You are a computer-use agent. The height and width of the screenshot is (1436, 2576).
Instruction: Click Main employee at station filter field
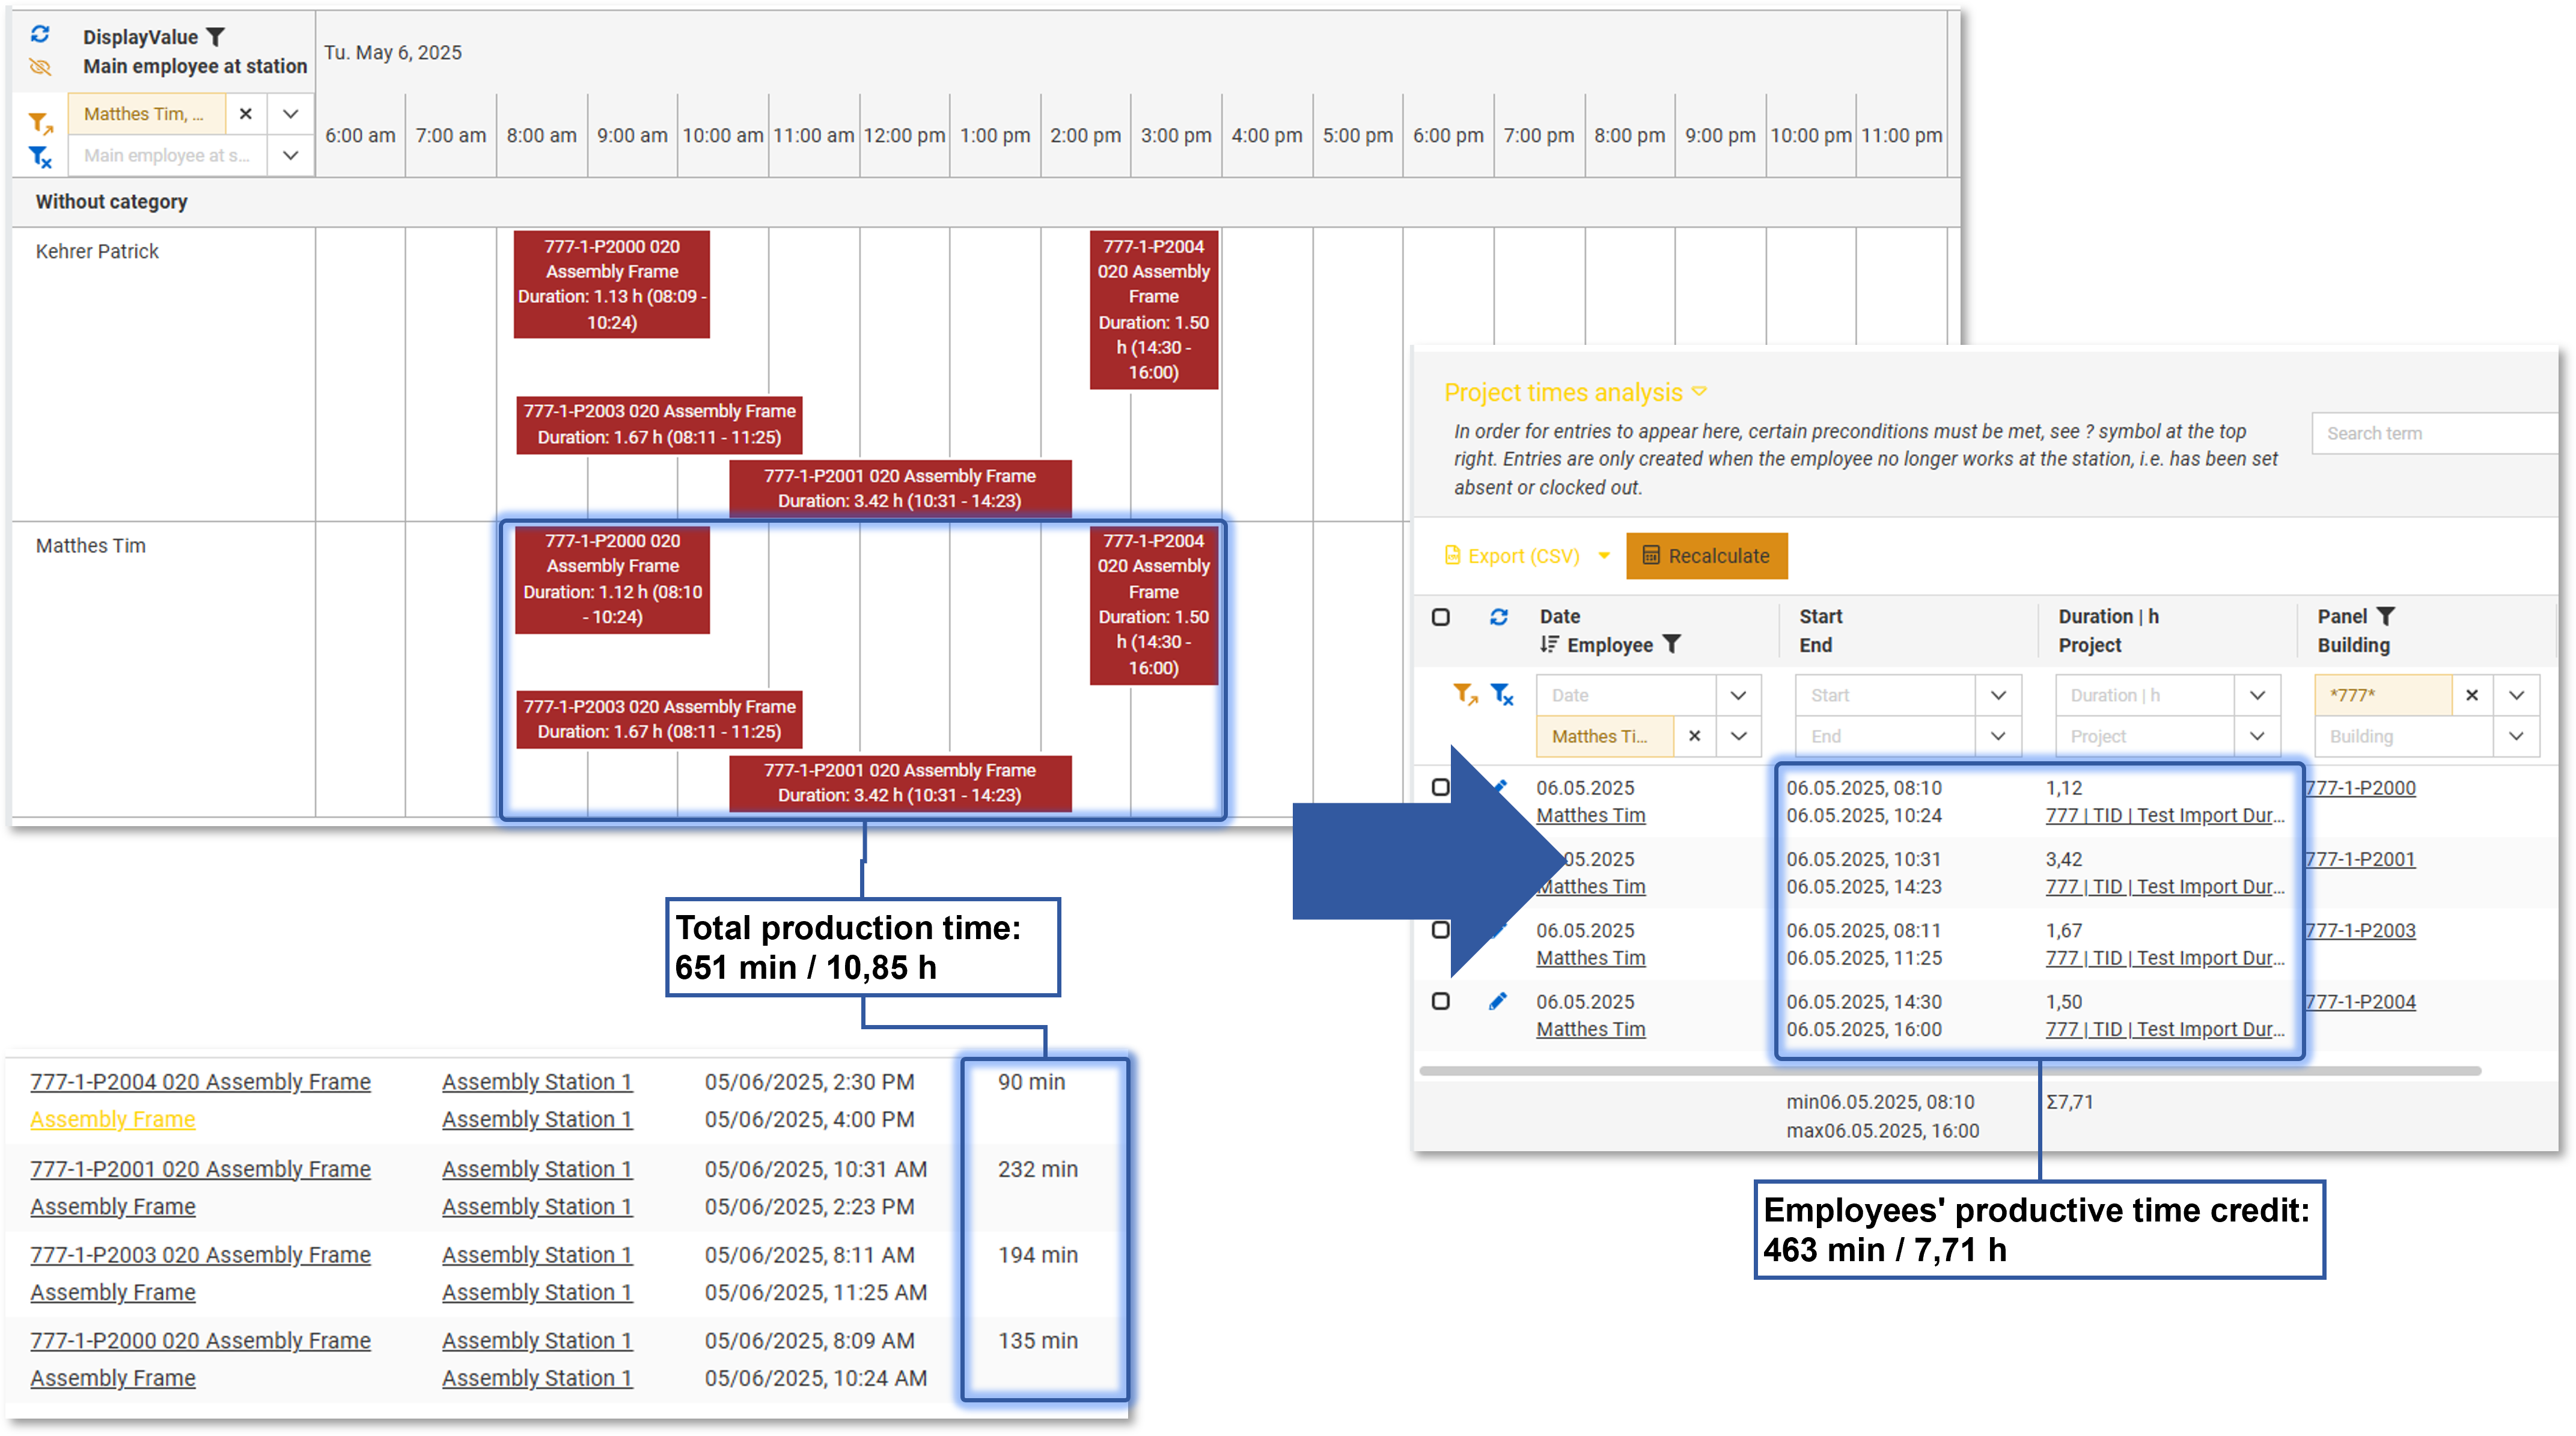pos(167,155)
